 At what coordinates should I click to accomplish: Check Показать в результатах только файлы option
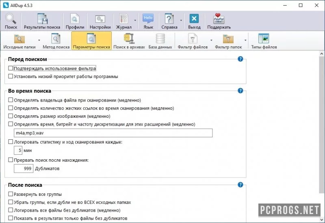click(11, 218)
